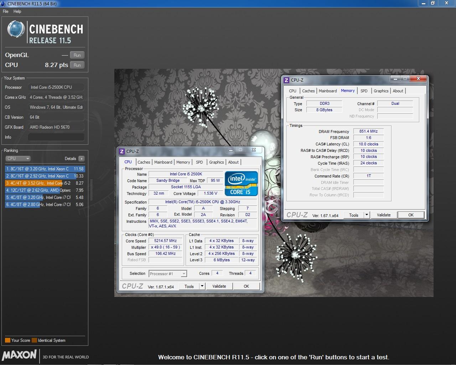The image size is (456, 365).
Task: Select ranking entry 12C/12T @ 2.62 GHz AMD Opteron
Action: click(45, 190)
